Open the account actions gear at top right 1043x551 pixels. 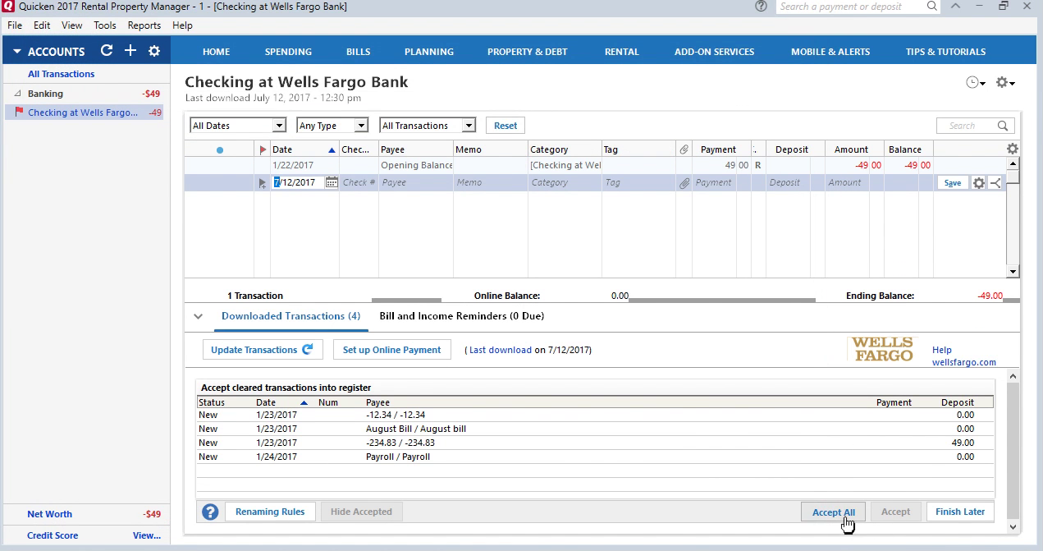[1005, 83]
